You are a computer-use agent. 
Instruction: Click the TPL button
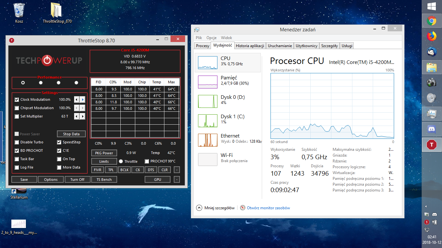[111, 170]
